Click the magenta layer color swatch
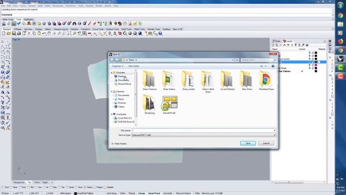346x195 pixels. point(316,65)
